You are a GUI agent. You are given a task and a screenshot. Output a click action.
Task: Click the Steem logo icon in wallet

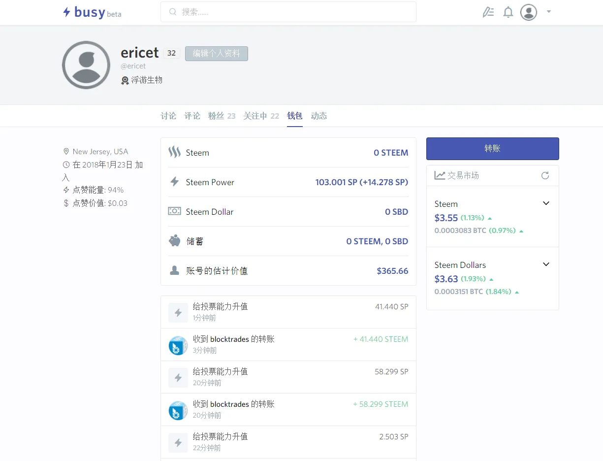pyautogui.click(x=174, y=152)
